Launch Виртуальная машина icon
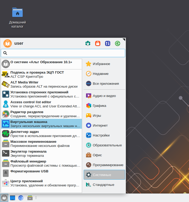The width and height of the screenshot is (189, 202). [x=6, y=124]
